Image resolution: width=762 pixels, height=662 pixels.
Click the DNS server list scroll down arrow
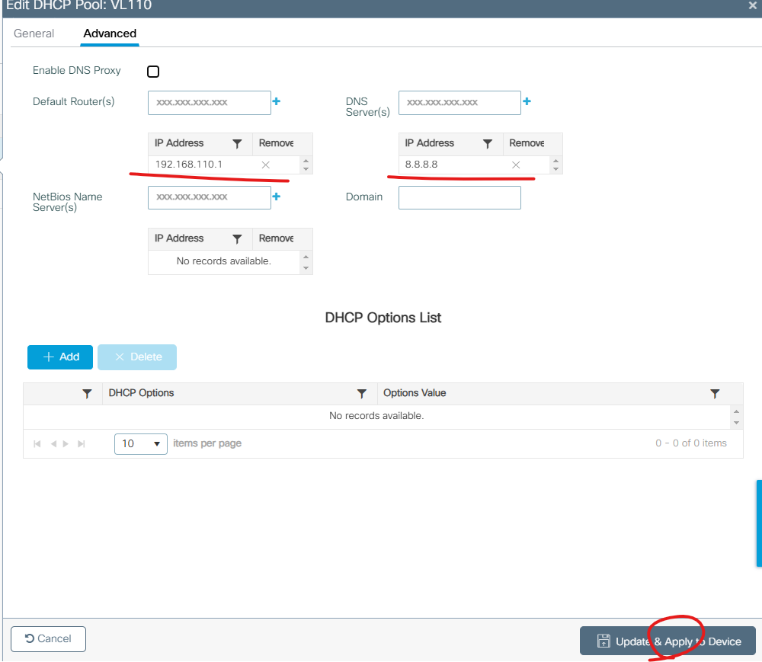[x=556, y=169]
